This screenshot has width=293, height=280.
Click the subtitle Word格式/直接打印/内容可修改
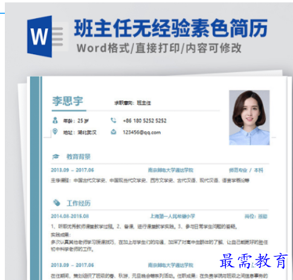(x=159, y=48)
